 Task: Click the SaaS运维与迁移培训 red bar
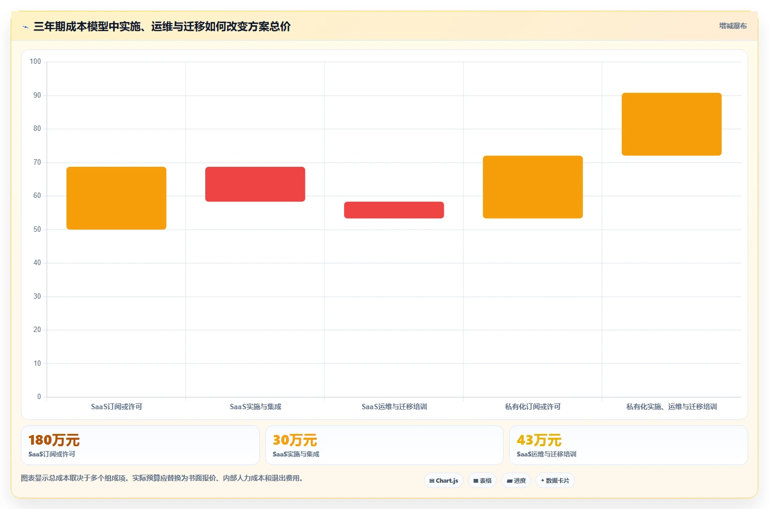[394, 210]
